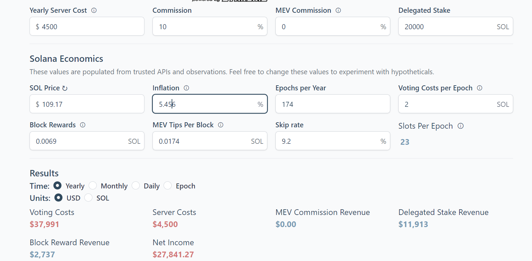
Task: Click the Slots Per Epoch value 23
Action: pos(405,142)
